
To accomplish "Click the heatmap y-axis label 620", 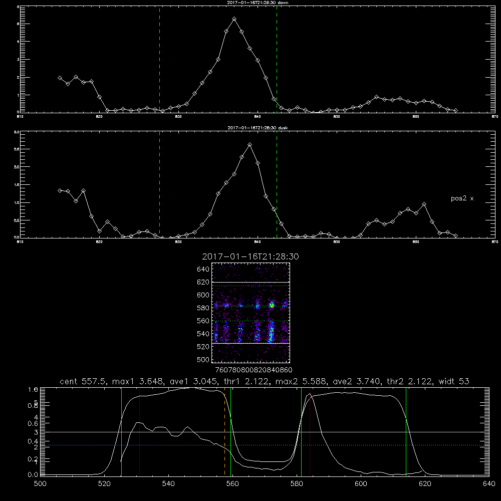I will click(x=203, y=282).
